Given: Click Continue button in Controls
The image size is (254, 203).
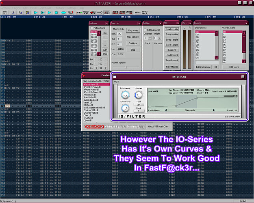Looking at the screenshot, I should click(133, 43).
